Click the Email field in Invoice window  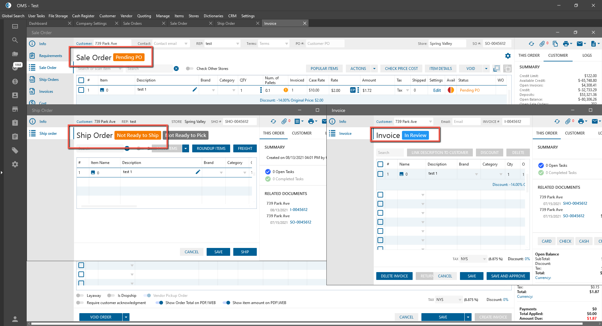[x=466, y=122]
